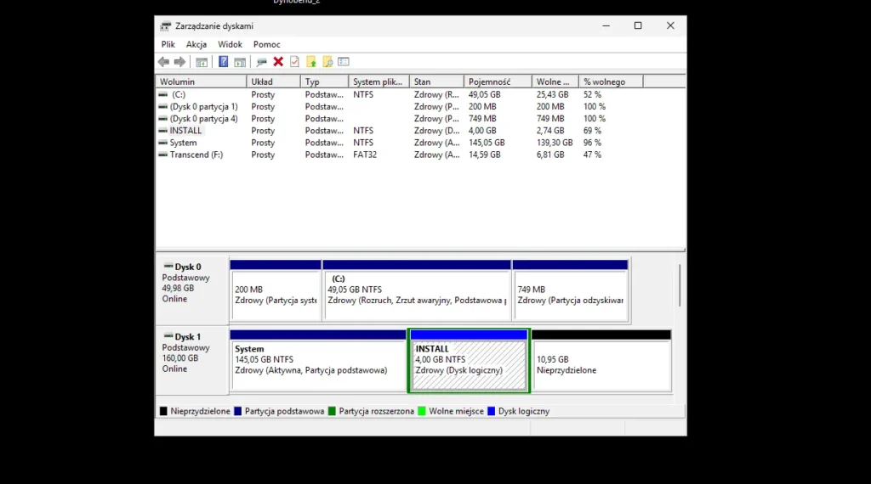This screenshot has height=484, width=871.
Task: Select the INSTALL volume in the list
Action: click(185, 131)
